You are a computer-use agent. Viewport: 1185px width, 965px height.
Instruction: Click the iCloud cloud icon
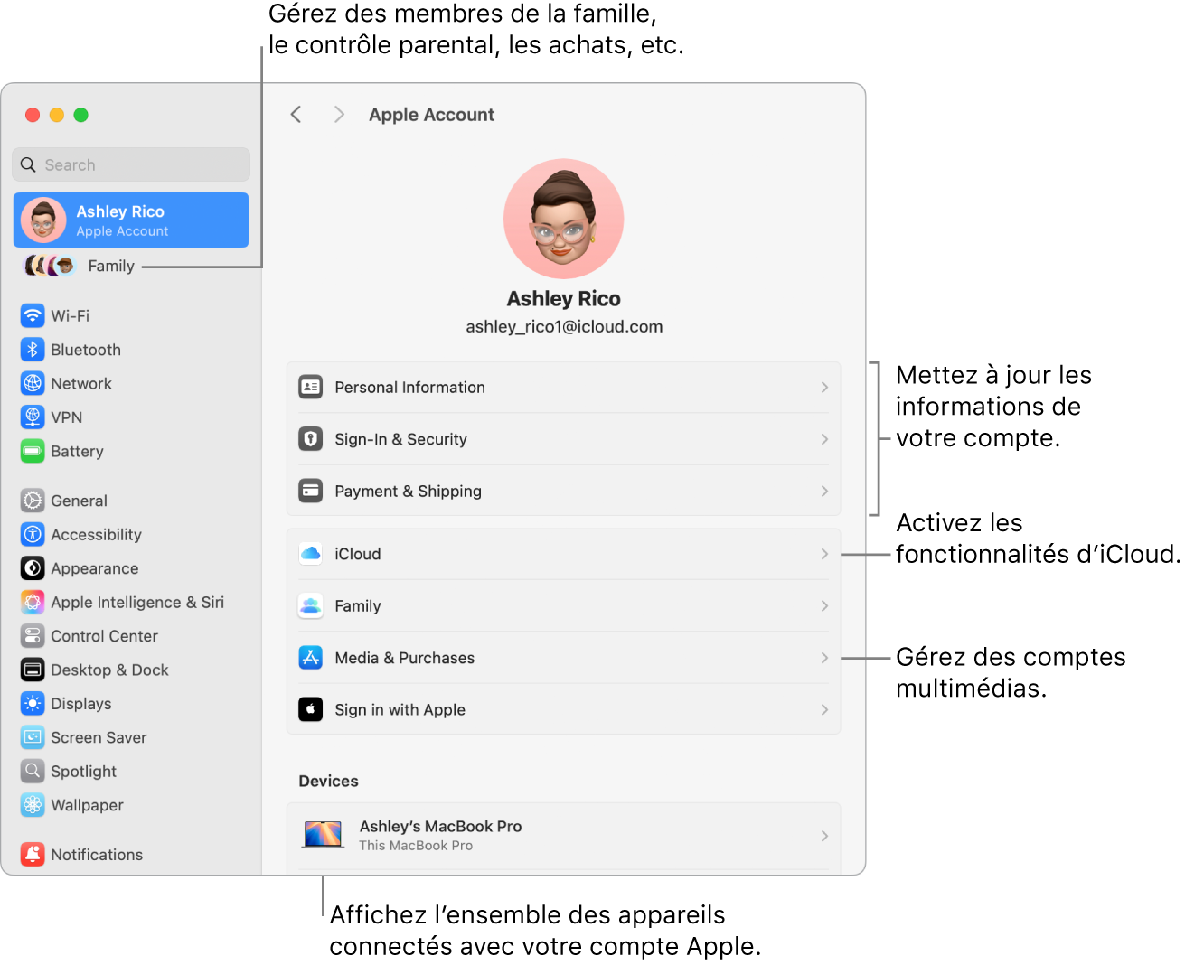click(311, 554)
